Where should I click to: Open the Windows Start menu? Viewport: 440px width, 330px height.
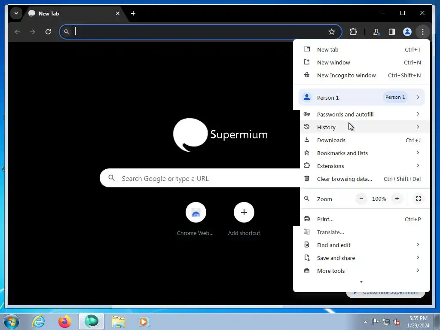[12, 321]
